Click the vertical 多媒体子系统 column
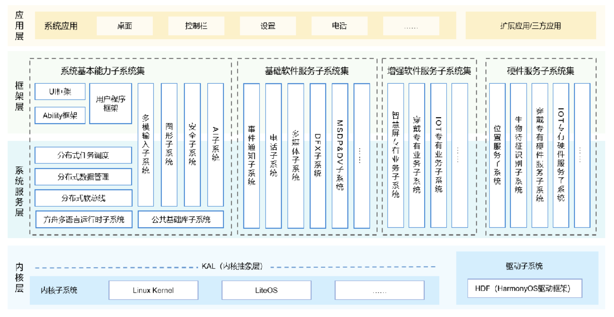This screenshot has height=317, width=614. click(295, 155)
